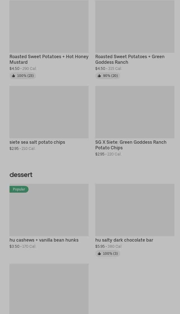
Task: Click the Popular badge on hu cashews
Action: point(19,189)
